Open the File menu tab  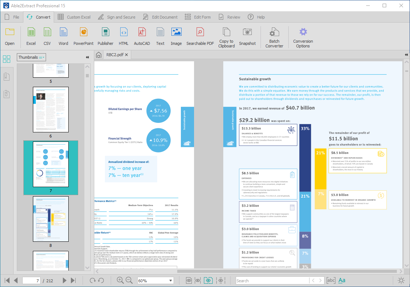[12, 17]
